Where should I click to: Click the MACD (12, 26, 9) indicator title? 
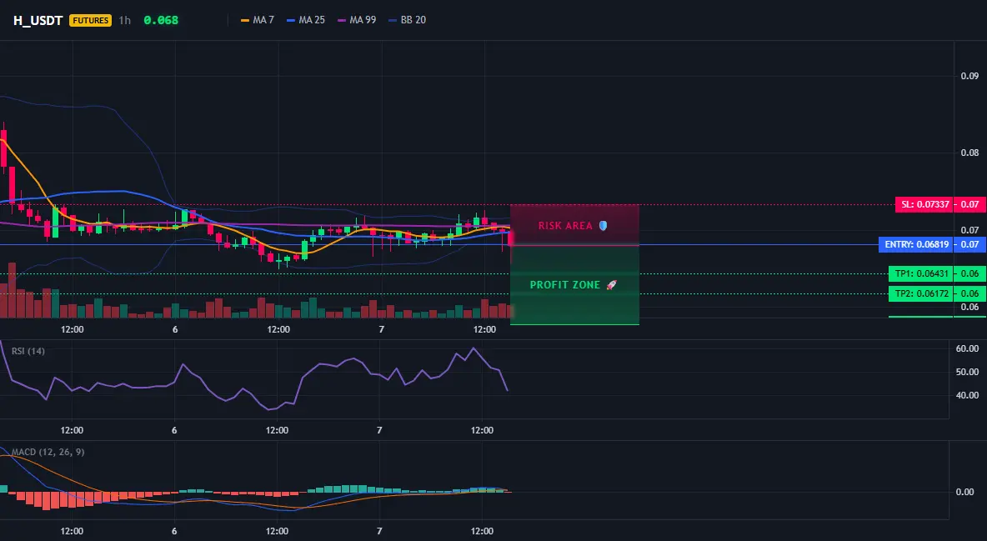tap(48, 452)
